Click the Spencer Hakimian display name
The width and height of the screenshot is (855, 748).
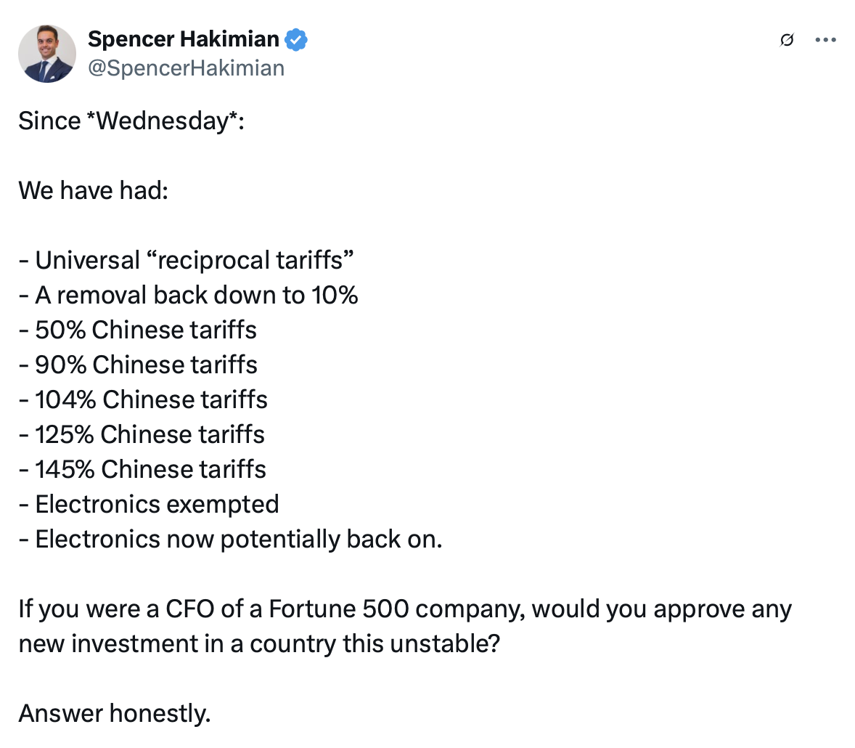[x=183, y=39]
